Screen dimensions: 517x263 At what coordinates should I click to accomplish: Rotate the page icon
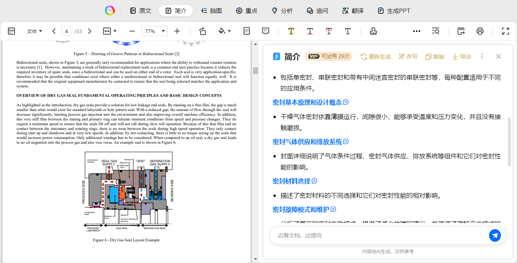[202, 31]
